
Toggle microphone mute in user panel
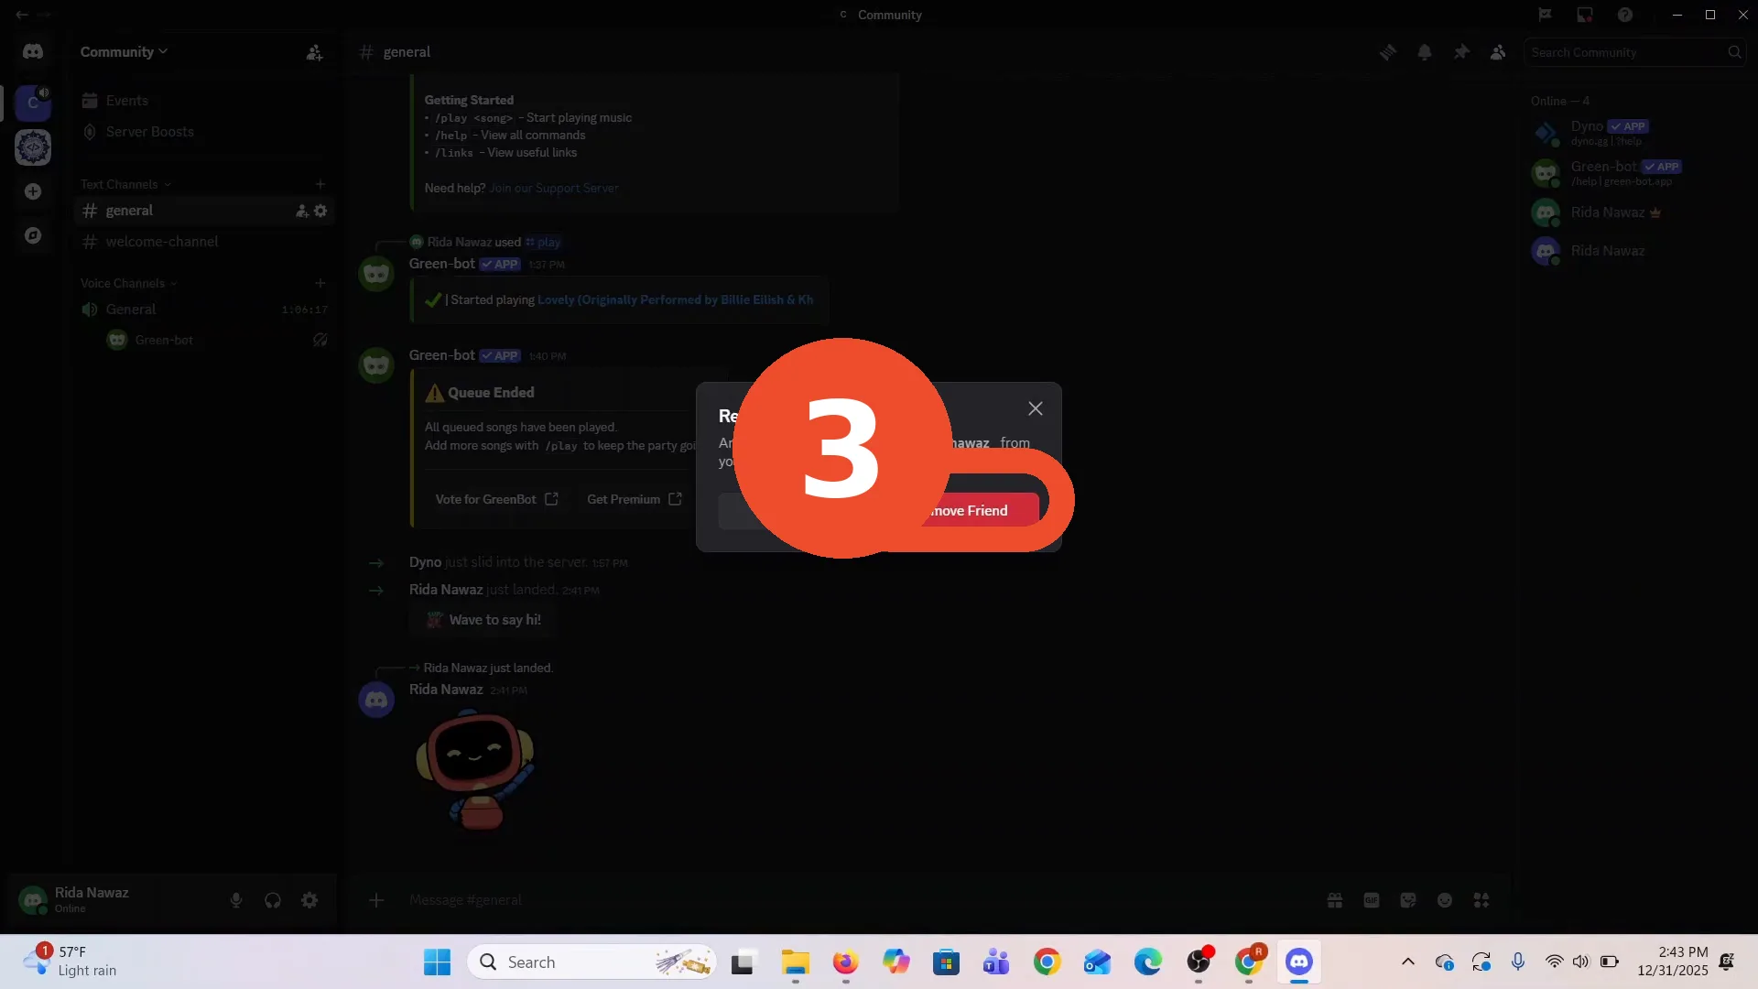pos(236,900)
